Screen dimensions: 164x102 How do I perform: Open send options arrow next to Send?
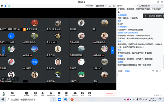[x=162, y=95]
